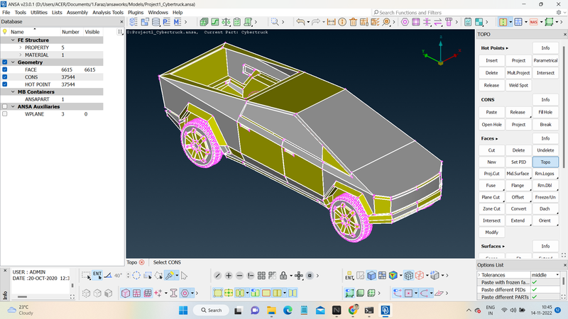Select the box selection mode icon
This screenshot has width=568, height=319.
tap(86, 276)
